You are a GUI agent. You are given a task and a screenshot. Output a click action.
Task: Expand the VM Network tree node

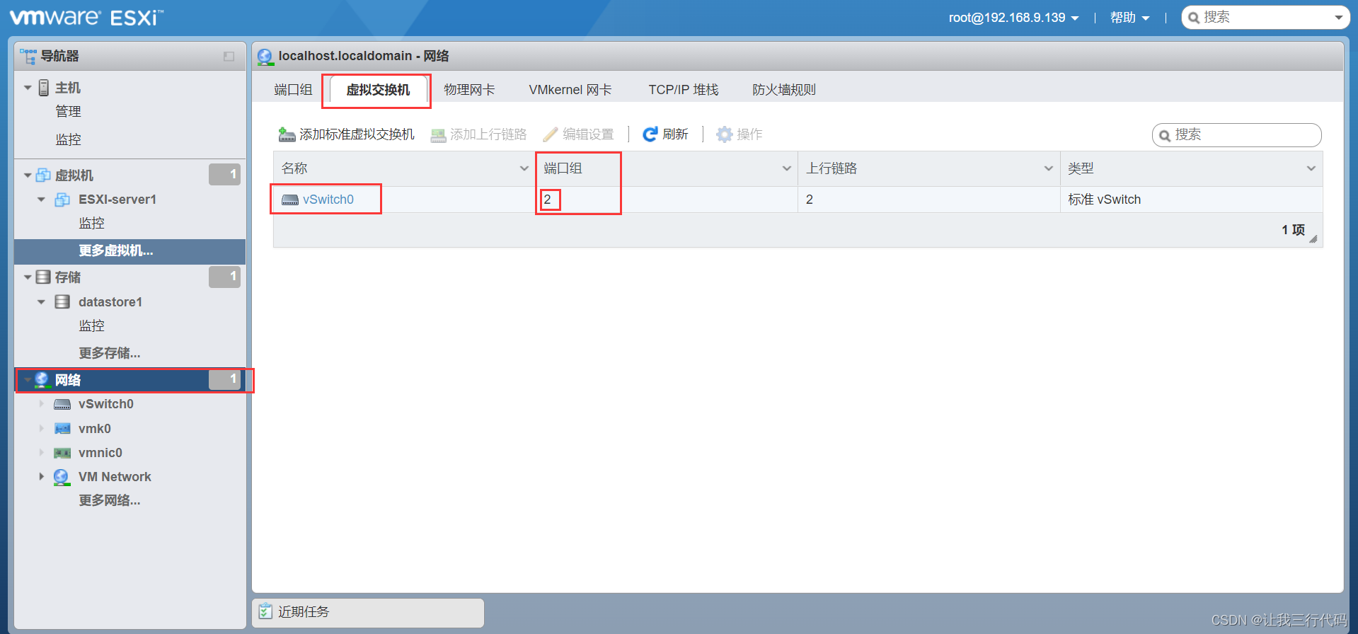41,477
